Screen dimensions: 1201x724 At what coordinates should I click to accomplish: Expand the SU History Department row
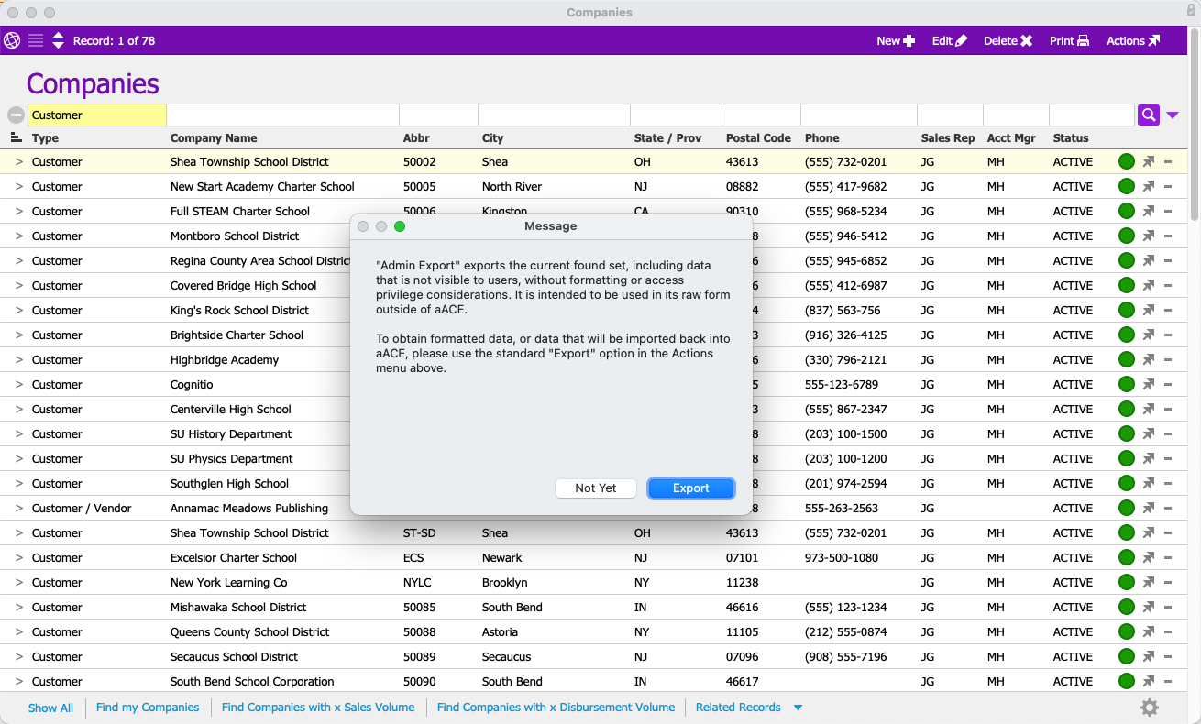[x=18, y=433]
